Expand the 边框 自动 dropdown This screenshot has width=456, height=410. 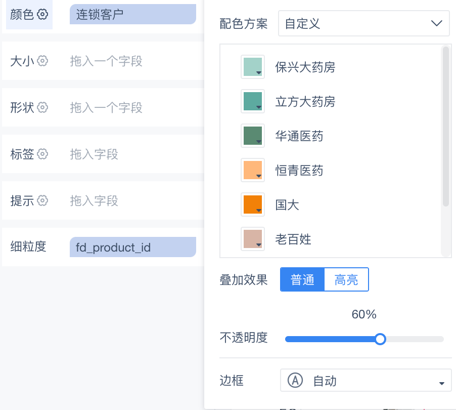(366, 380)
